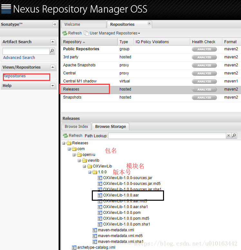
Task: Collapse the Sonatype side panel
Action: point(55,24)
